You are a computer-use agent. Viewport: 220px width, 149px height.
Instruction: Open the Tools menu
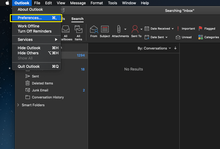[112, 3]
